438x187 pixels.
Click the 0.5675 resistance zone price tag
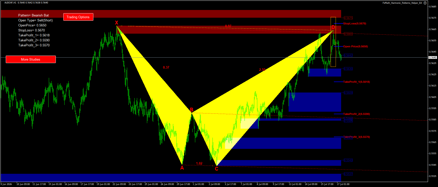pos(348,18)
